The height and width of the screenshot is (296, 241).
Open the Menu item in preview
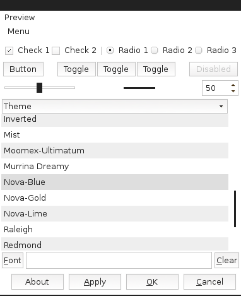click(18, 32)
